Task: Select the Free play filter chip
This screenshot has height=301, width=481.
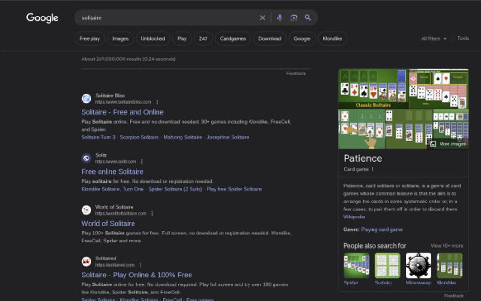Action: [x=89, y=39]
